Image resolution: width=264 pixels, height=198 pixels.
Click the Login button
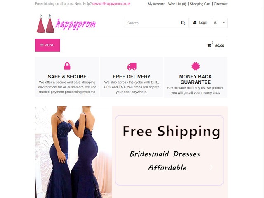click(200, 23)
